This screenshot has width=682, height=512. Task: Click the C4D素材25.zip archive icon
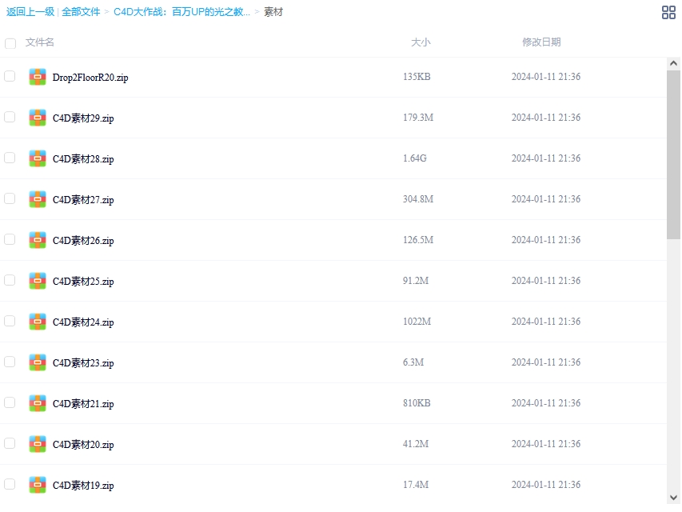click(x=38, y=282)
